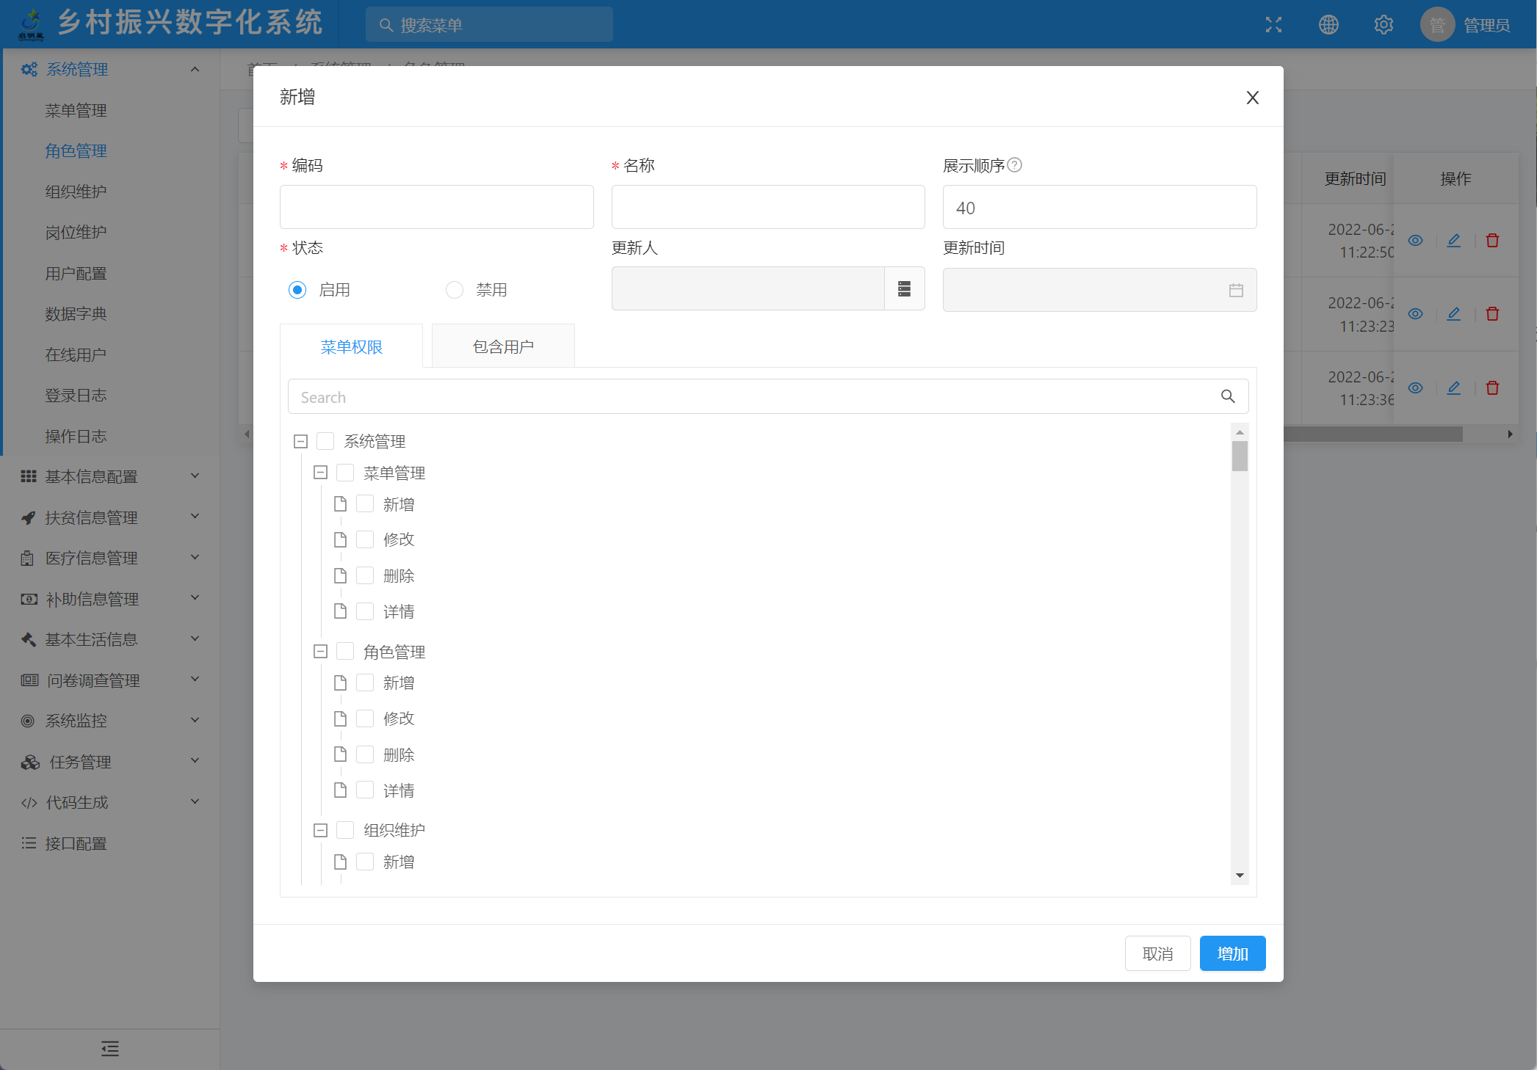1537x1070 pixels.
Task: Collapse the 菜单管理 tree node
Action: [x=320, y=473]
